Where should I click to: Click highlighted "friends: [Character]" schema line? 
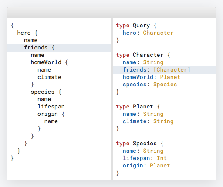[x=164, y=70]
